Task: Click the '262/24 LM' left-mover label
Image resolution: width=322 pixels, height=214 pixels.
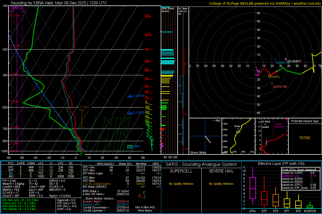Action: [x=283, y=63]
